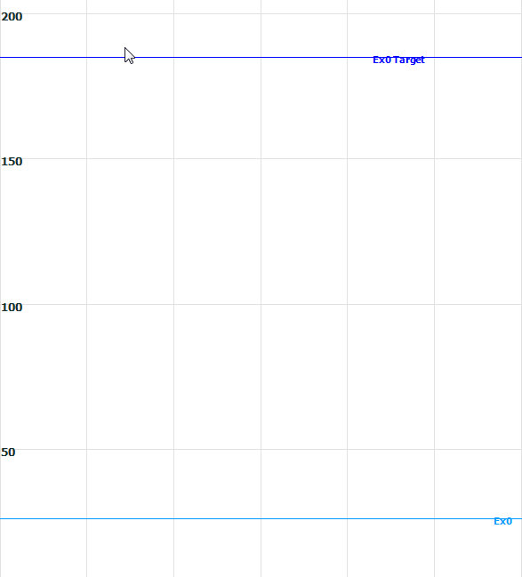Click the 150 axis value
Viewport: 522px width, 577px height.
12,162
